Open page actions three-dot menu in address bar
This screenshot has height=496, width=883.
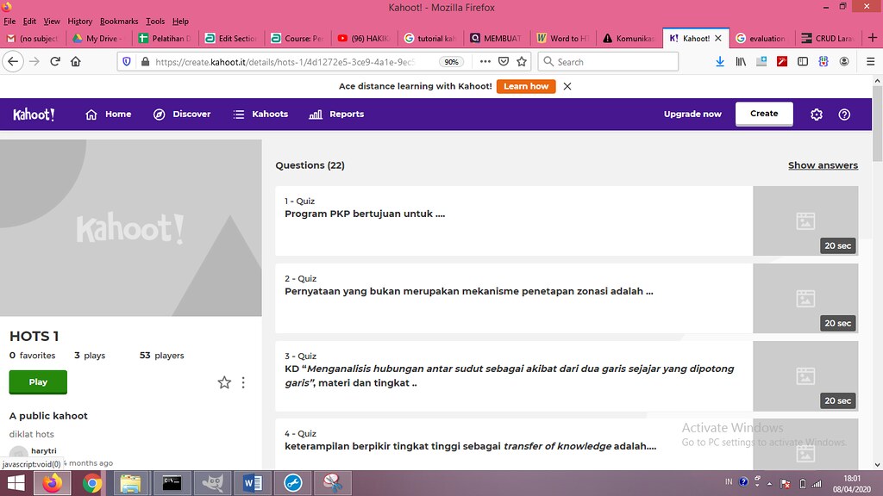pos(485,61)
